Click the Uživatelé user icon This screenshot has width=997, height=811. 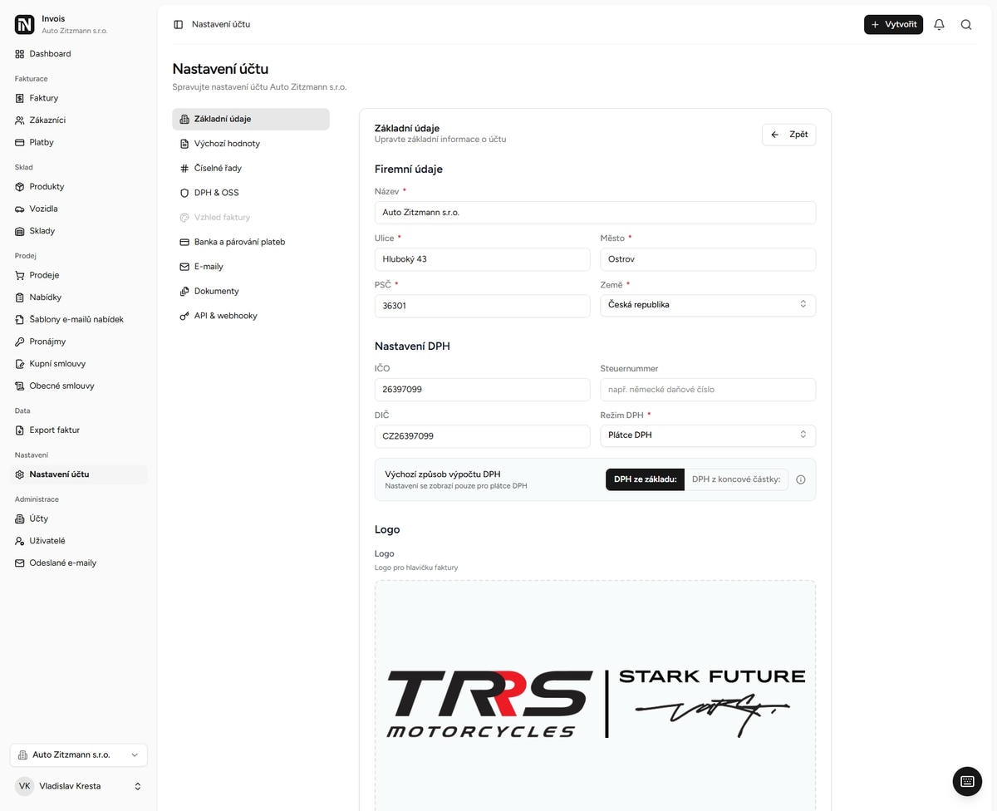point(20,541)
